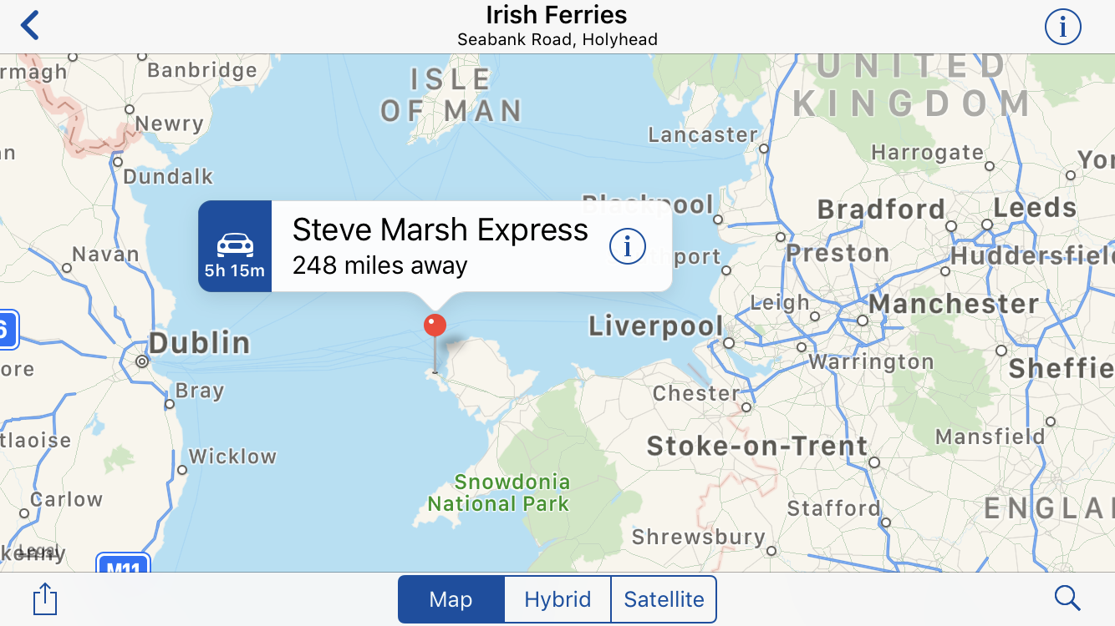Tap the share icon

coord(45,598)
